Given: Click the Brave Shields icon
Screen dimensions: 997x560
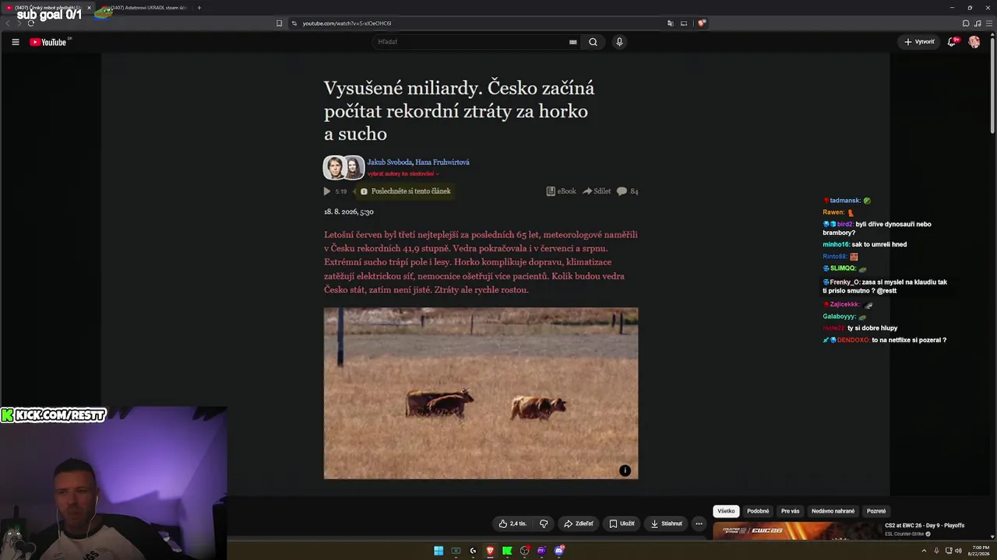Looking at the screenshot, I should [x=702, y=23].
